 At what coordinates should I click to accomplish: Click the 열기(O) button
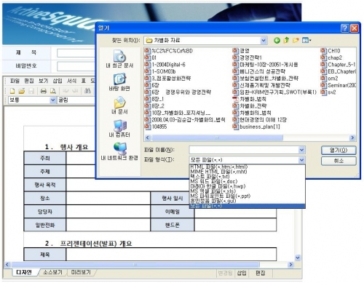(339, 150)
